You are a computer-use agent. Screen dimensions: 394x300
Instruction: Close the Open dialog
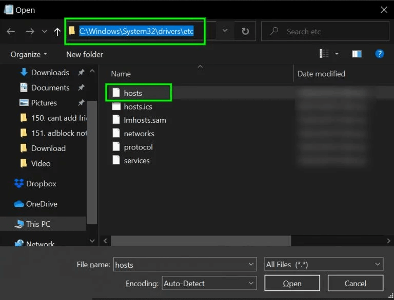point(384,10)
